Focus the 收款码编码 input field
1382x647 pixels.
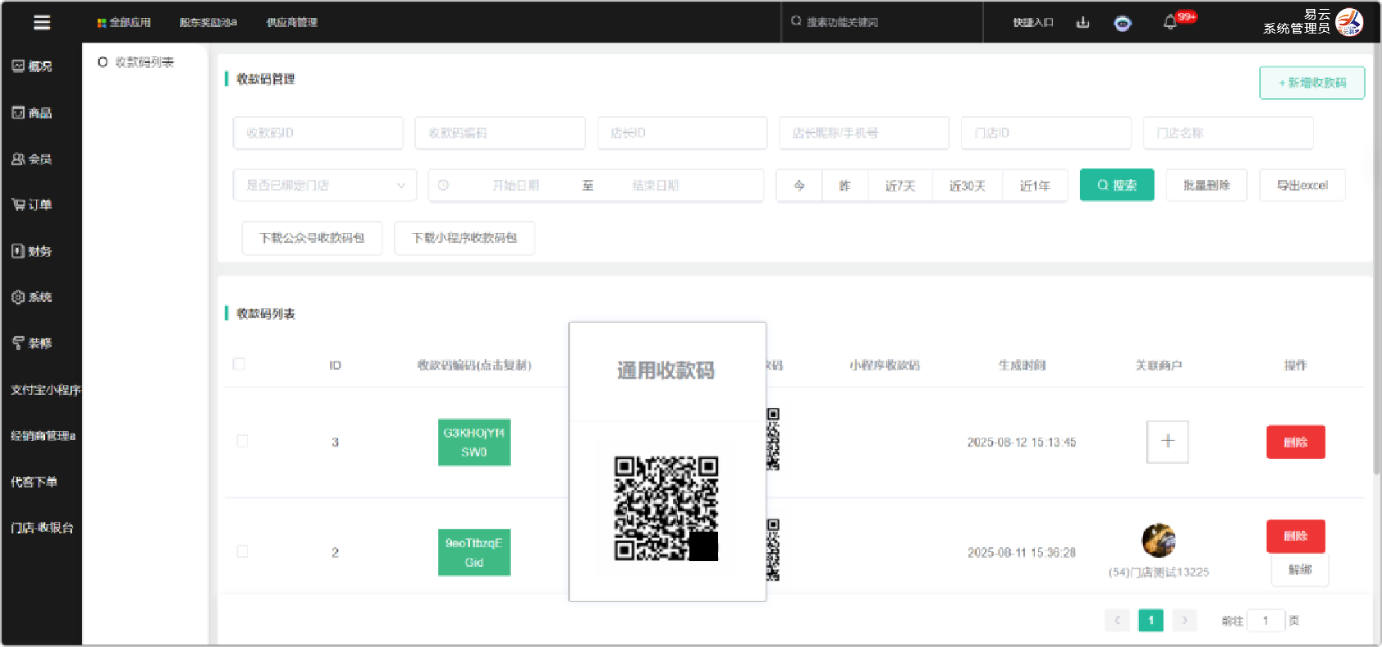(x=500, y=133)
